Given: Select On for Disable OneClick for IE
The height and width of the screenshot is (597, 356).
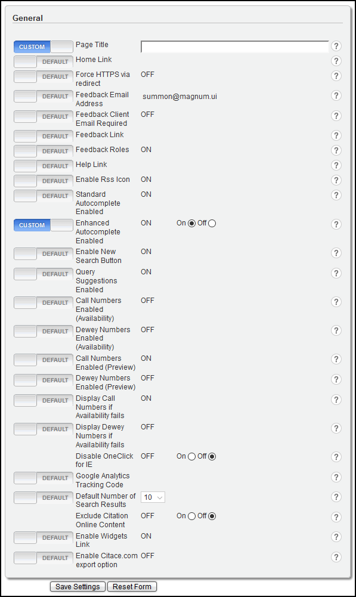Looking at the screenshot, I should [191, 456].
